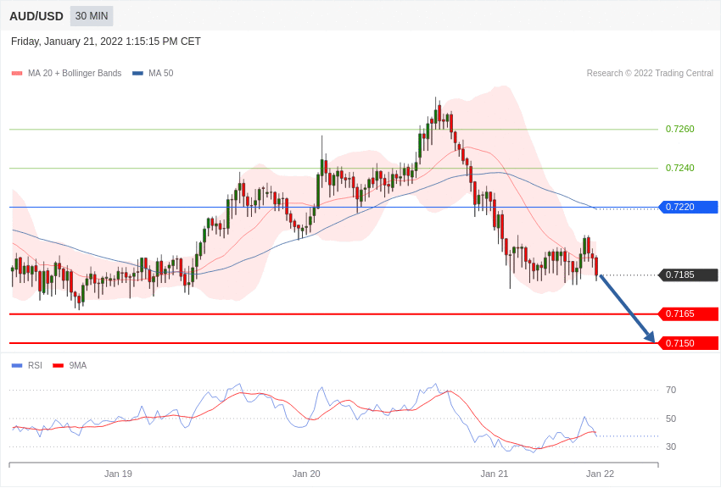
Task: Click the red 0.7165 target price tag
Action: (x=689, y=314)
